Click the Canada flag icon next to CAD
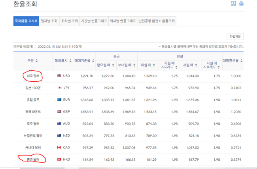This screenshot has height=169, width=257. 59,148
